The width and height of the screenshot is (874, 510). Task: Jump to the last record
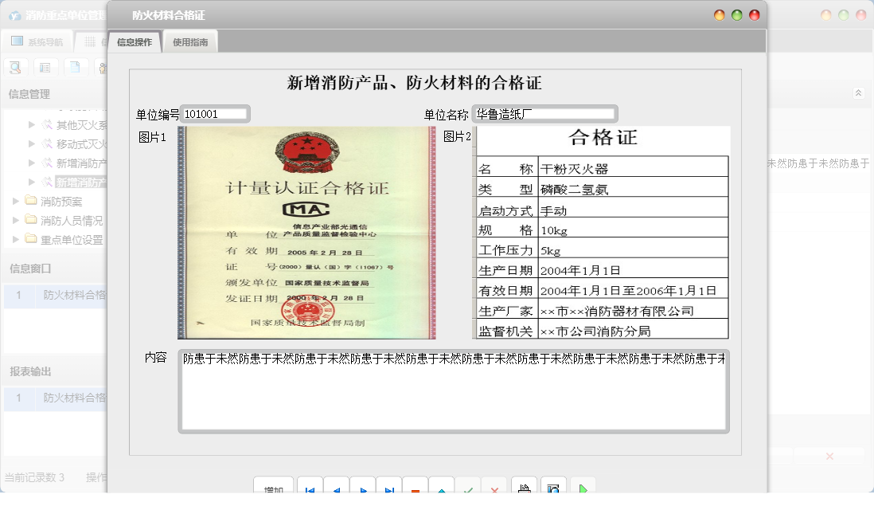[x=388, y=490]
